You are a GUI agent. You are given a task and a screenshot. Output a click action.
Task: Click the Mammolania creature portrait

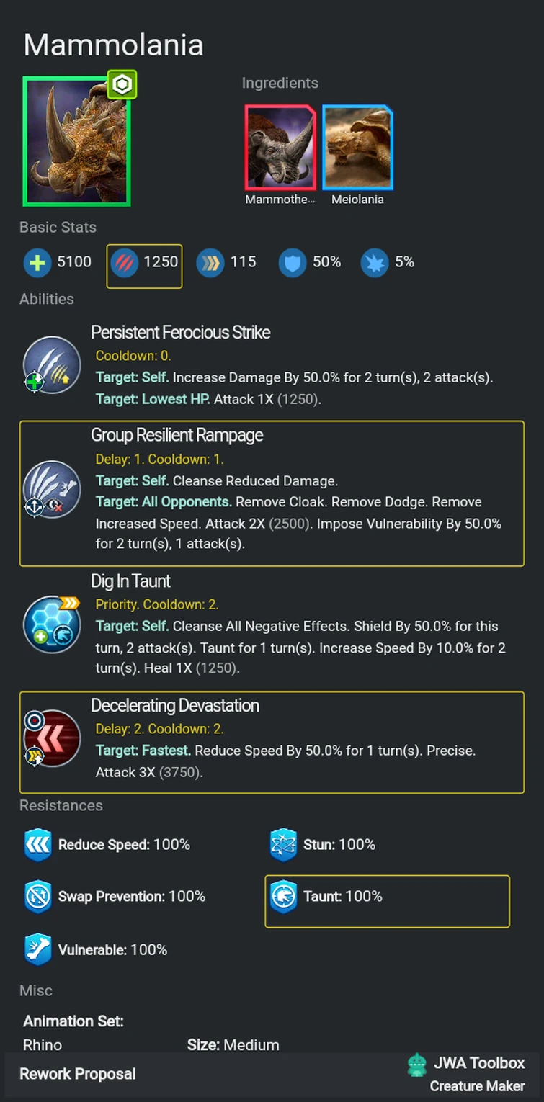[76, 141]
